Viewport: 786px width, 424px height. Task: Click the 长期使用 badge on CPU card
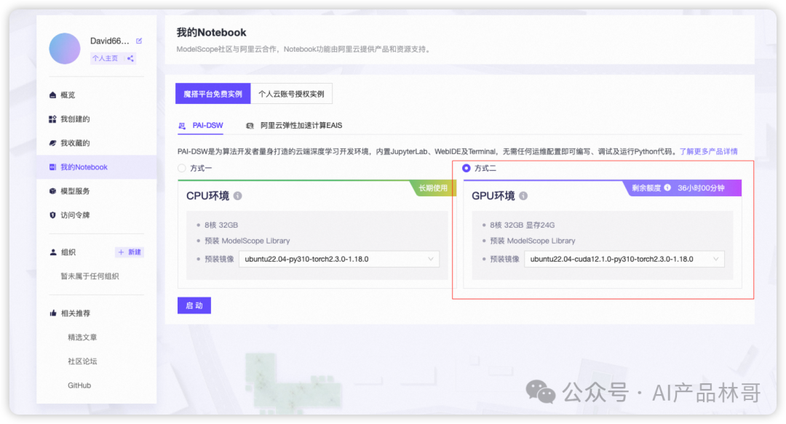coord(432,188)
